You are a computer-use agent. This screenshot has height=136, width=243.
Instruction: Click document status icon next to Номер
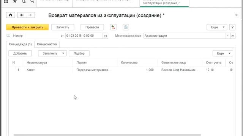pyautogui.click(x=8, y=36)
